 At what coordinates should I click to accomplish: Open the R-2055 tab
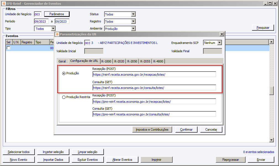point(145,61)
